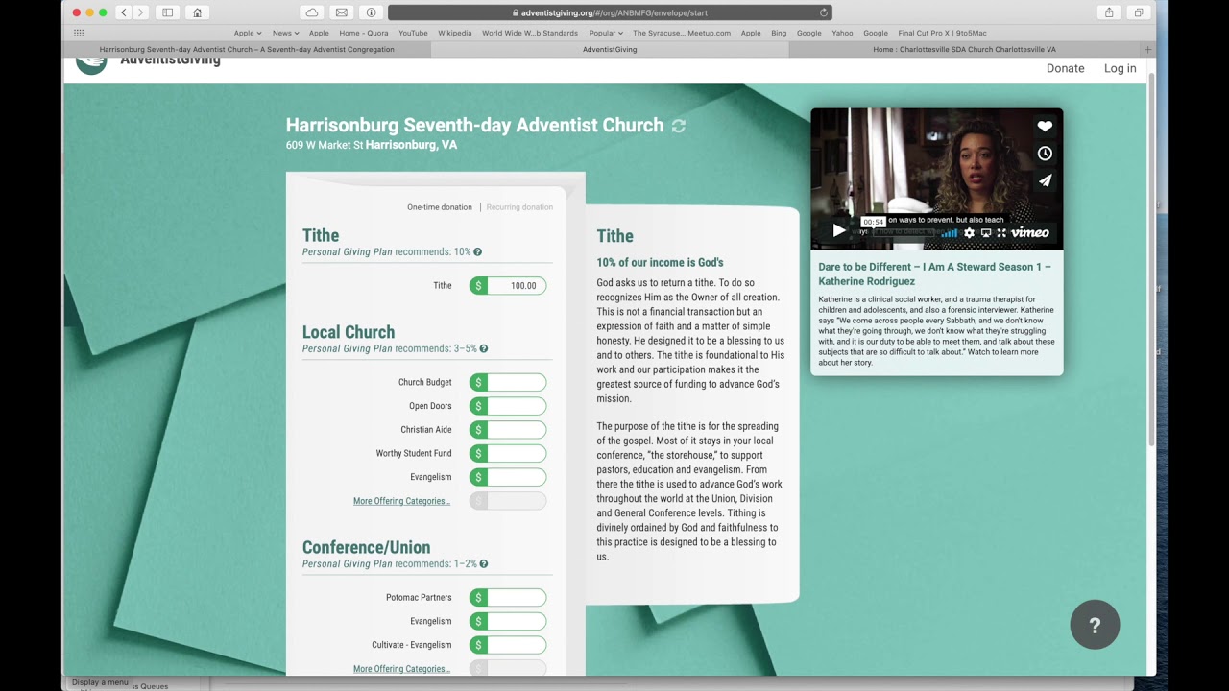Select One-time donation option
The image size is (1229, 691).
click(x=439, y=207)
